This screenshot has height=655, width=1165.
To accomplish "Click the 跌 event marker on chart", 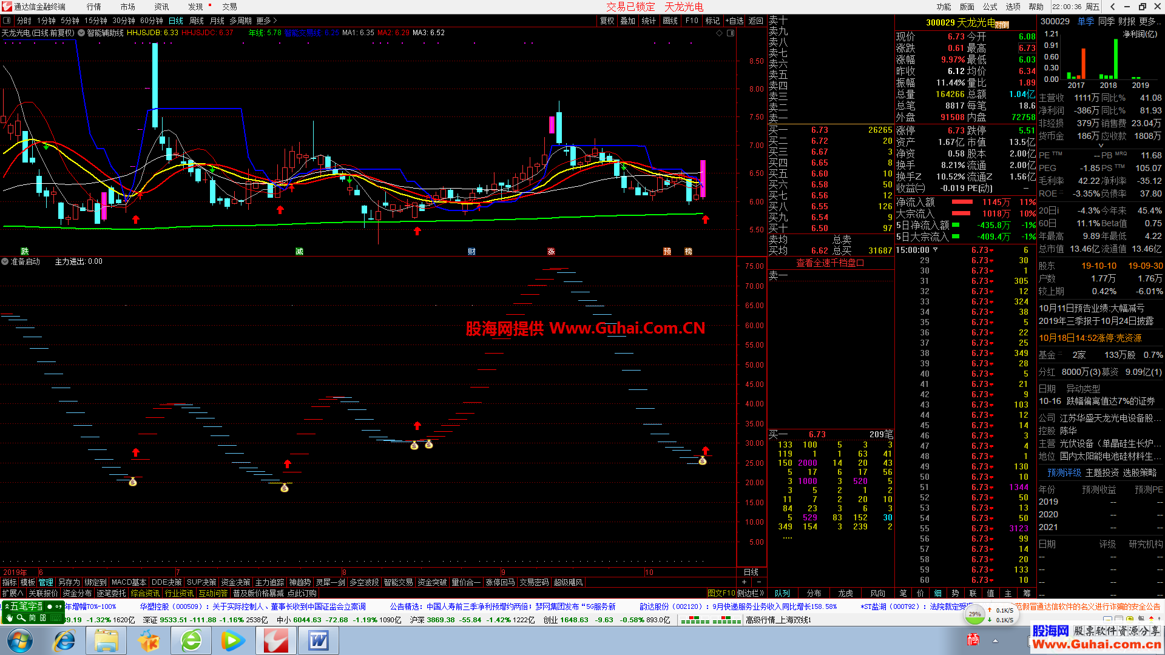I will click(x=24, y=251).
